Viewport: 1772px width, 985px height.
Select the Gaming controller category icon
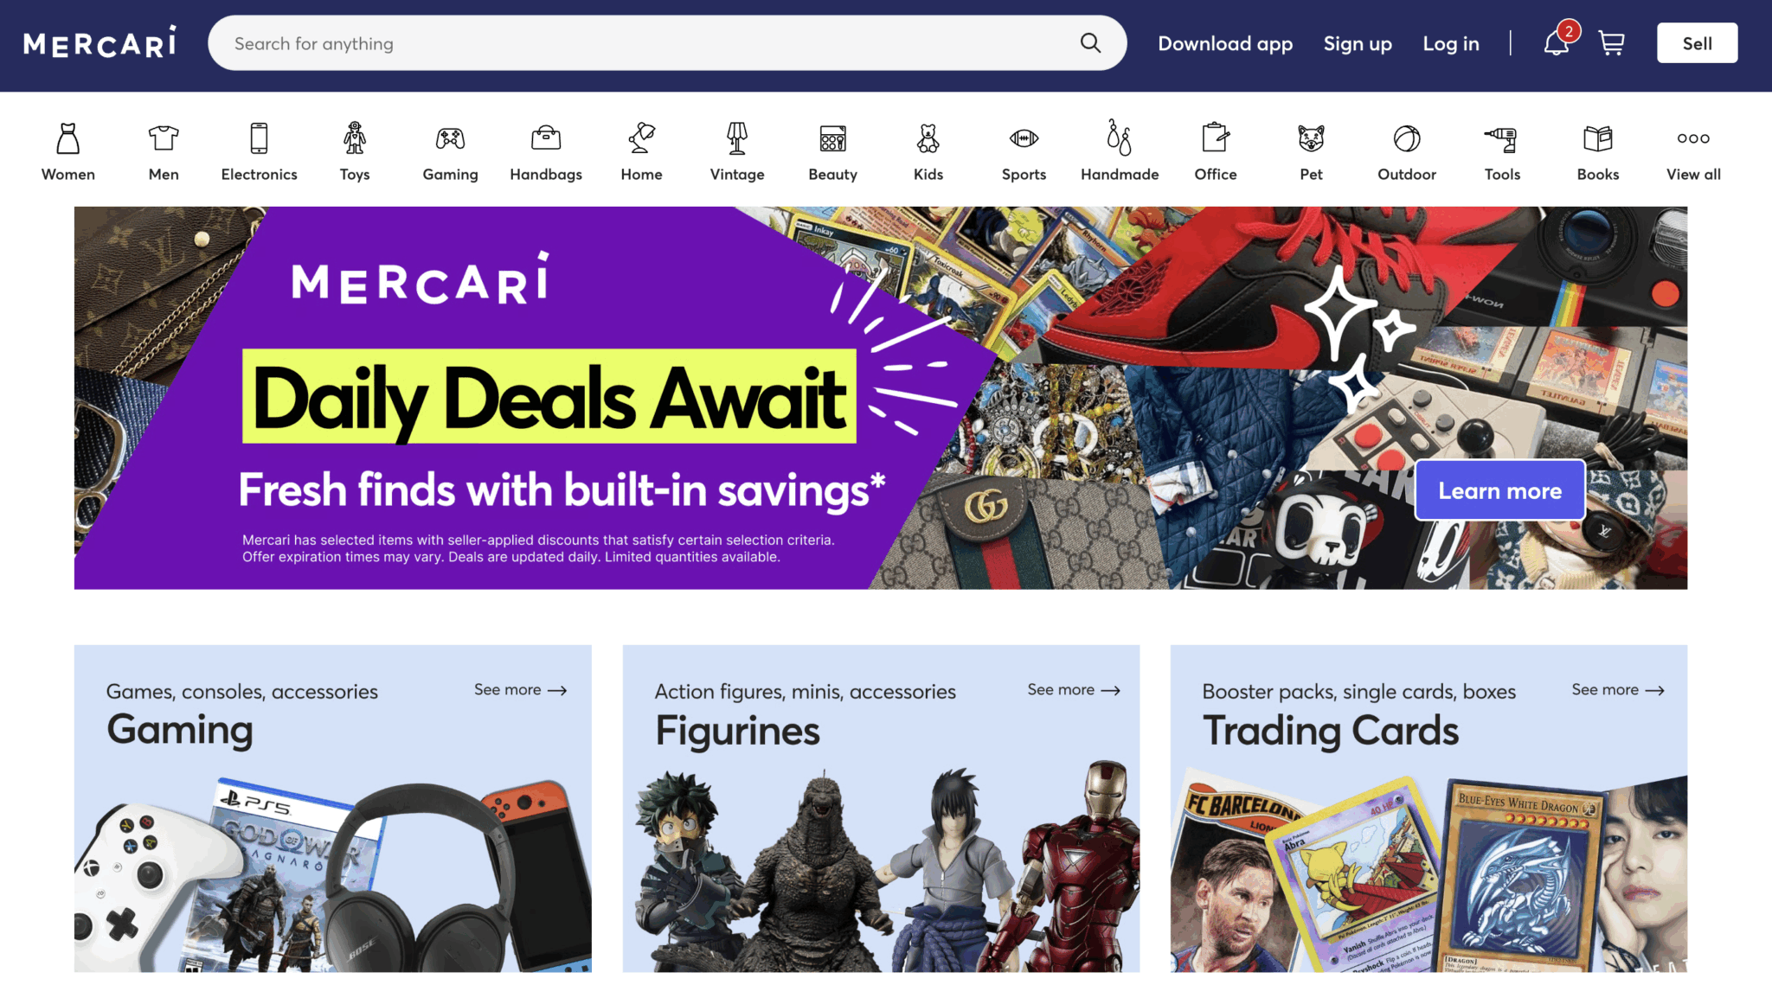pos(450,138)
